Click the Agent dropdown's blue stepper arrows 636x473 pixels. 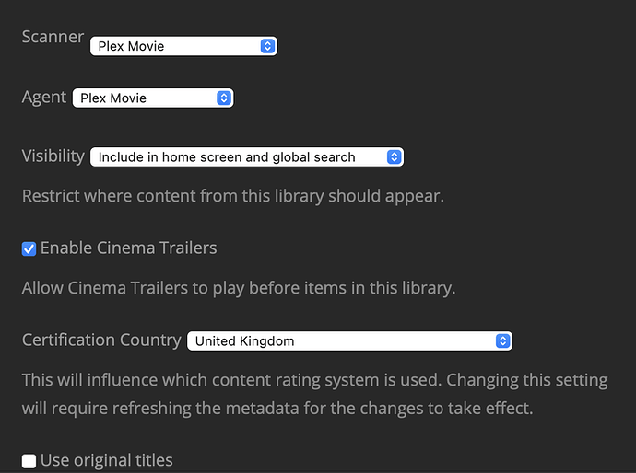tap(223, 98)
